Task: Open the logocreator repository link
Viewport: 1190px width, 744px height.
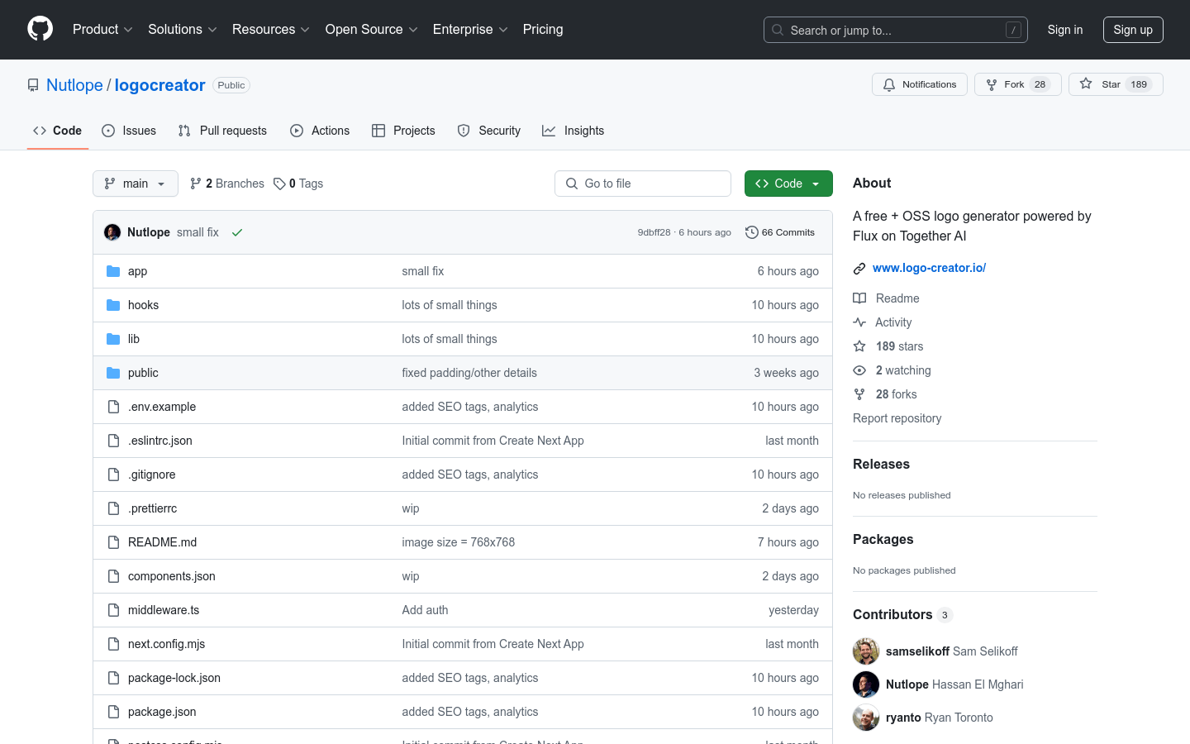Action: coord(159,85)
